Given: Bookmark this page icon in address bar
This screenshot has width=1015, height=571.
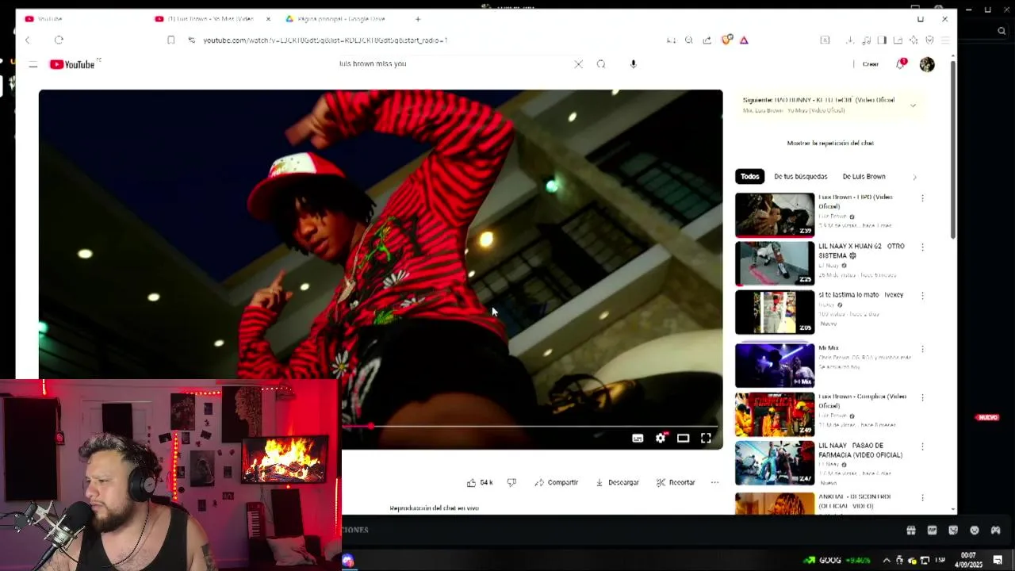Looking at the screenshot, I should [170, 40].
